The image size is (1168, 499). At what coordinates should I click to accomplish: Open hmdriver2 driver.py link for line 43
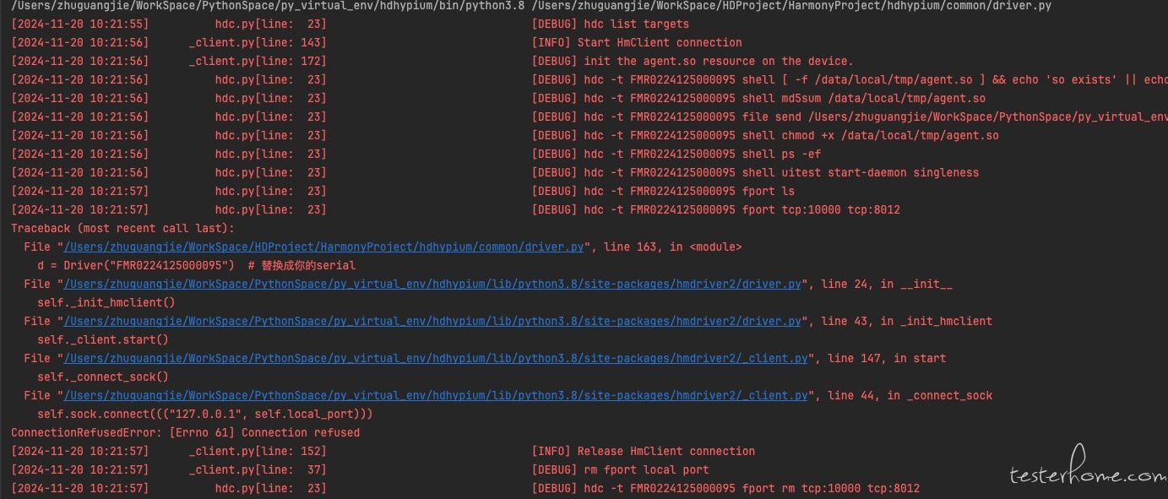(x=432, y=321)
